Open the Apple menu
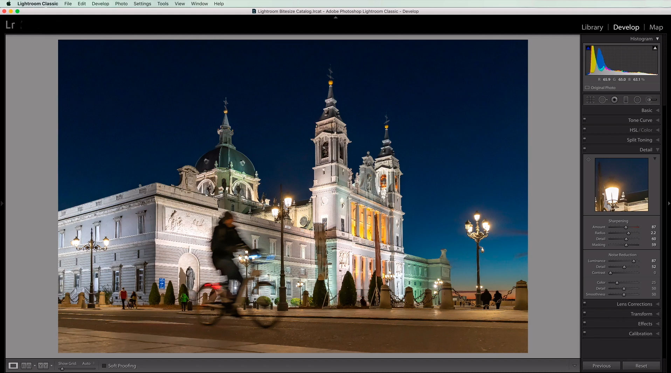671x373 pixels. coord(8,4)
